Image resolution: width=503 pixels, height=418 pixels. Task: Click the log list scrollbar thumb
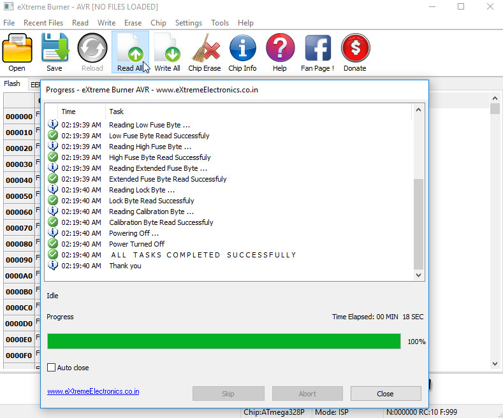pos(418,224)
